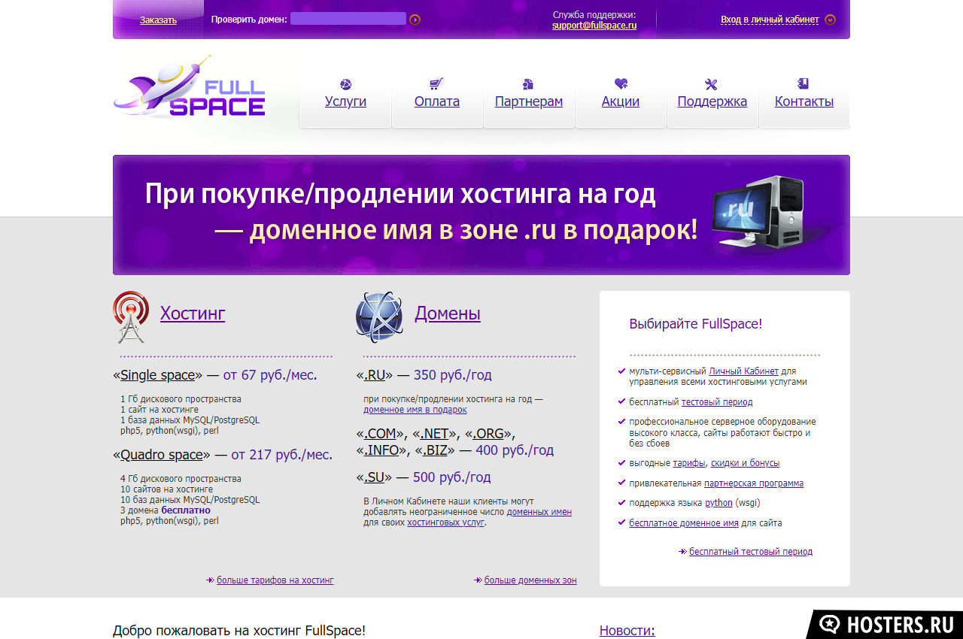The image size is (963, 639).
Task: Click the red antenna Hosting icon
Action: coord(131,316)
